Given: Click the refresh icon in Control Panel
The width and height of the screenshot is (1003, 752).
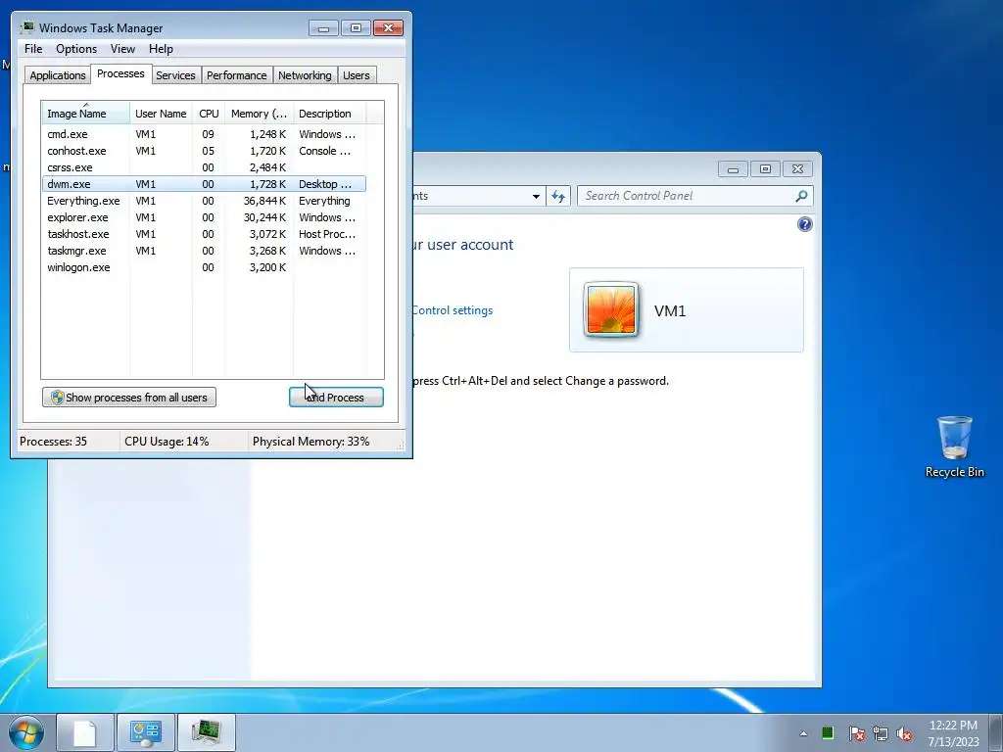Looking at the screenshot, I should (x=558, y=196).
